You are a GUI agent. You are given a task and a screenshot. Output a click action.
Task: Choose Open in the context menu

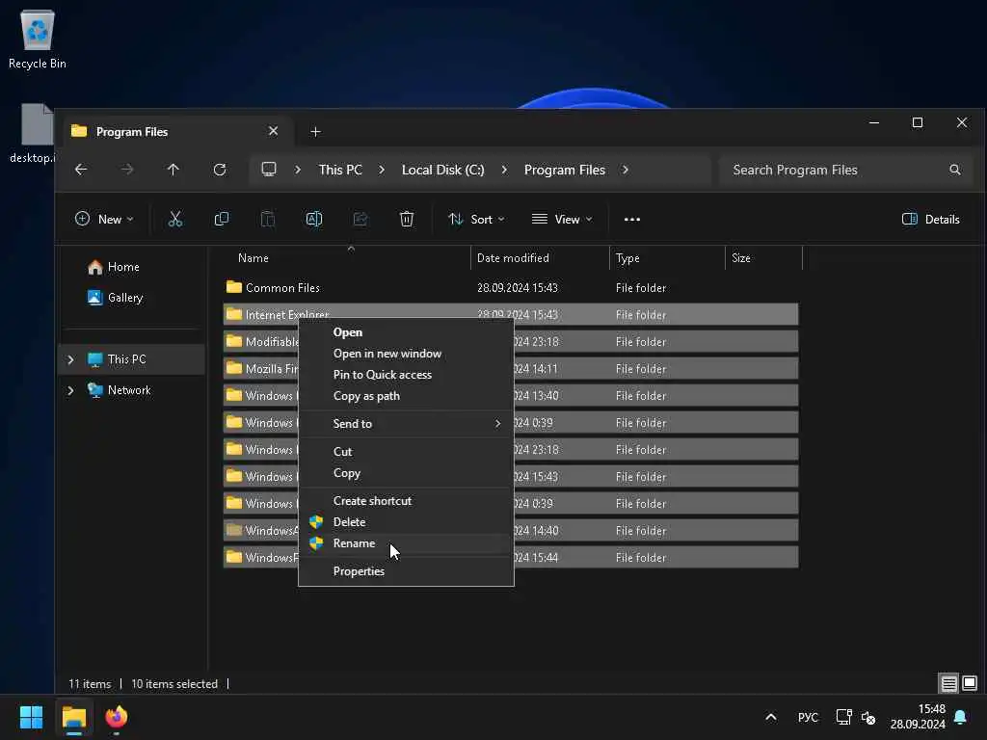pos(406,332)
